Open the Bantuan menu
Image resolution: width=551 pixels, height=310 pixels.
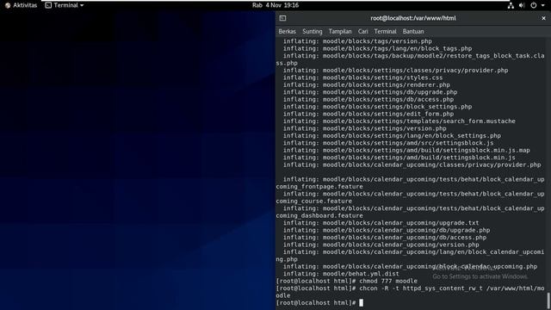tap(413, 31)
